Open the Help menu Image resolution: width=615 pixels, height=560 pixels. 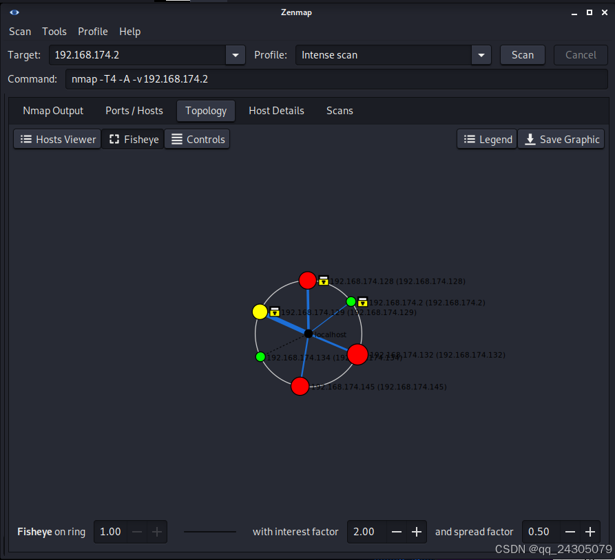click(130, 32)
